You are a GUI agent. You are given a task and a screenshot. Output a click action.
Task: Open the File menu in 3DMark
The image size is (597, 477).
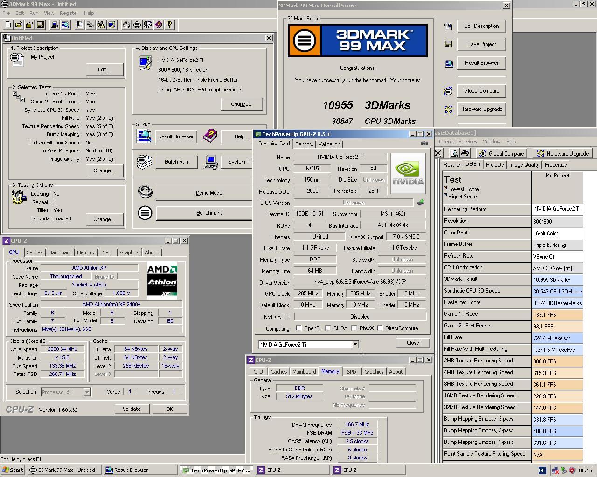pos(6,13)
